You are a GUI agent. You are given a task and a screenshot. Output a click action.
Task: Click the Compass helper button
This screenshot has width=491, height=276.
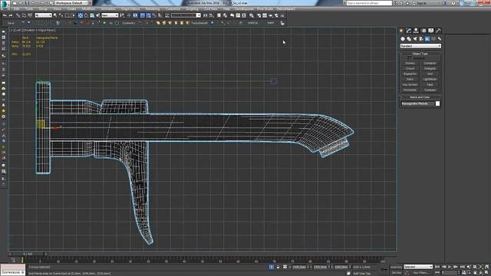tap(430, 90)
